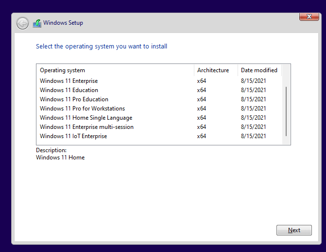Select Windows 11 Enterprise in the list

[x=69, y=81]
